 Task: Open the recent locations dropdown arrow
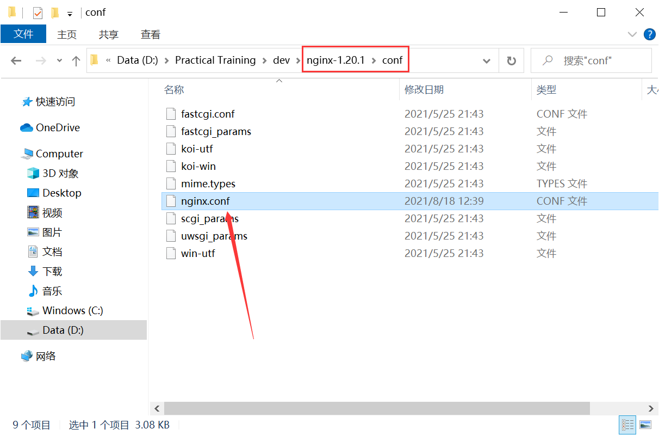point(59,61)
